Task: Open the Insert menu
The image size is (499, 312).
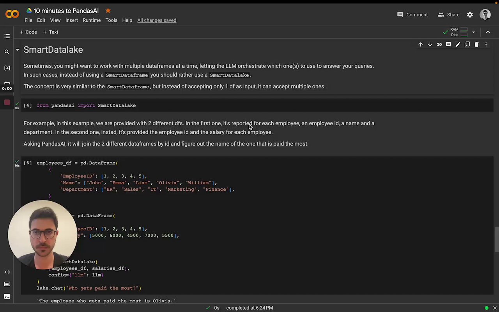Action: point(72,20)
